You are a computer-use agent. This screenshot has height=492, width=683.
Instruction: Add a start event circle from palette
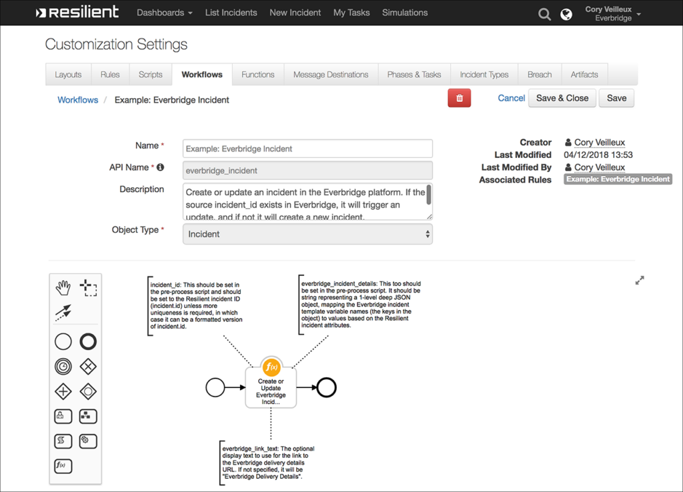pos(63,342)
